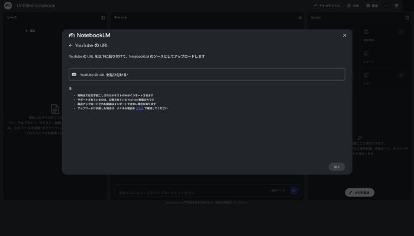Click the document icon in sources panel
The height and width of the screenshot is (236, 414).
[55, 109]
